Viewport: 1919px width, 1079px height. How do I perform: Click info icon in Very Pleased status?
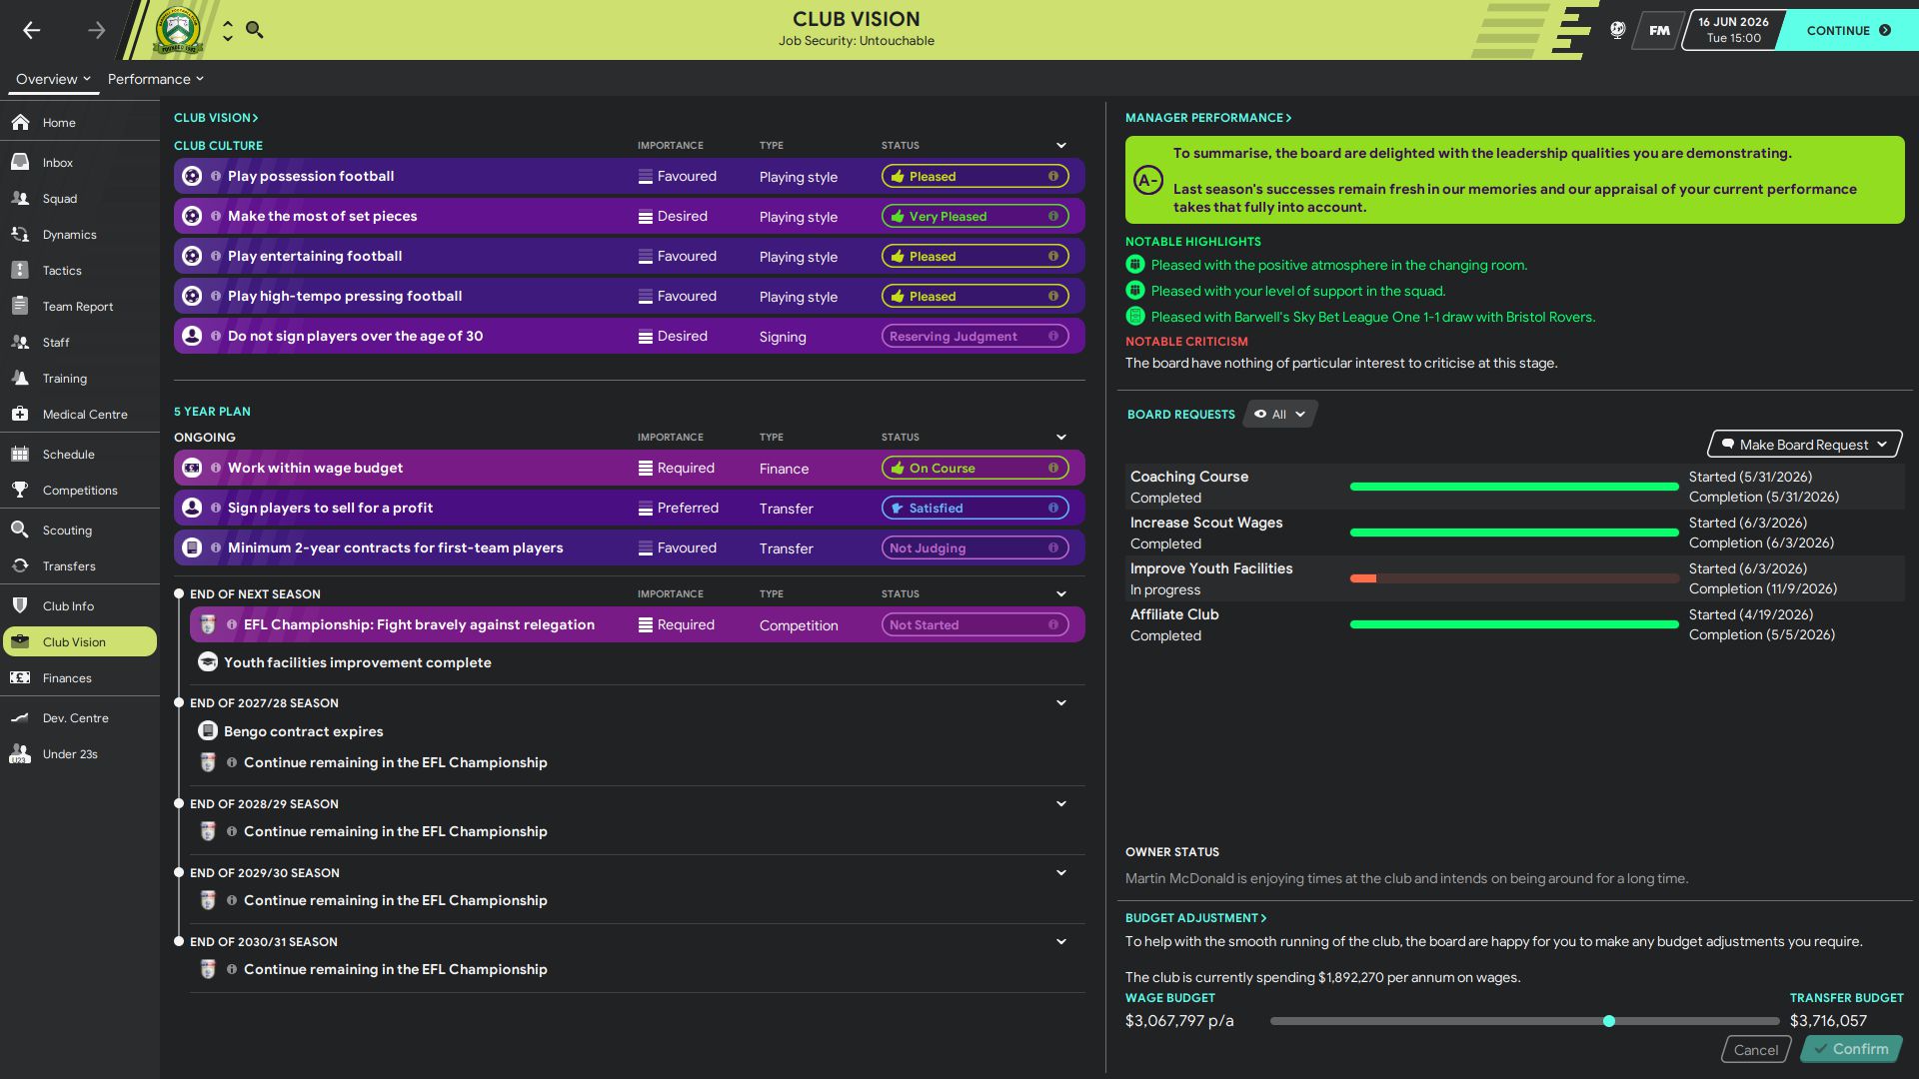pos(1052,216)
